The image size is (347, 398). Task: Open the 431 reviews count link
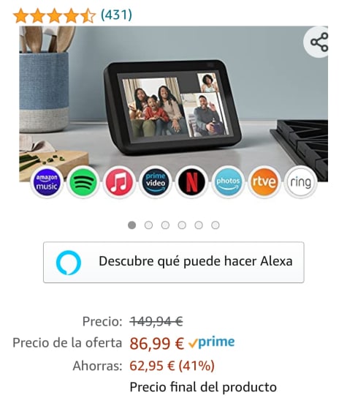pos(116,15)
